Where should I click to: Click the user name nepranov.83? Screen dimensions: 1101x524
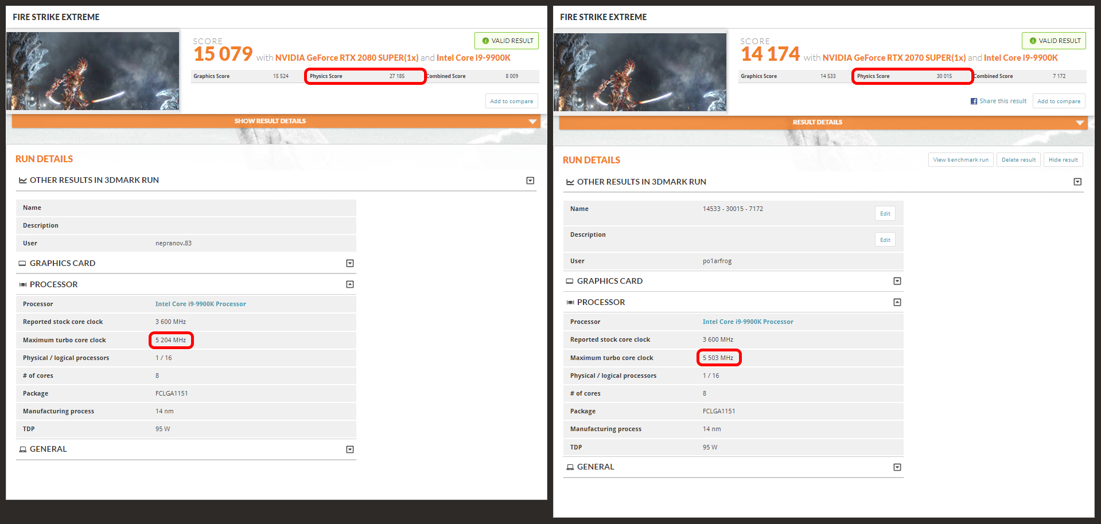[x=173, y=243]
